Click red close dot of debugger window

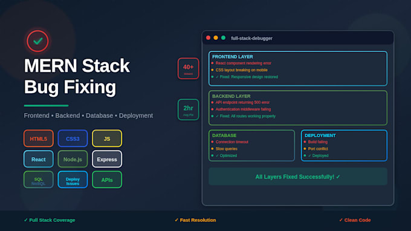pos(209,37)
